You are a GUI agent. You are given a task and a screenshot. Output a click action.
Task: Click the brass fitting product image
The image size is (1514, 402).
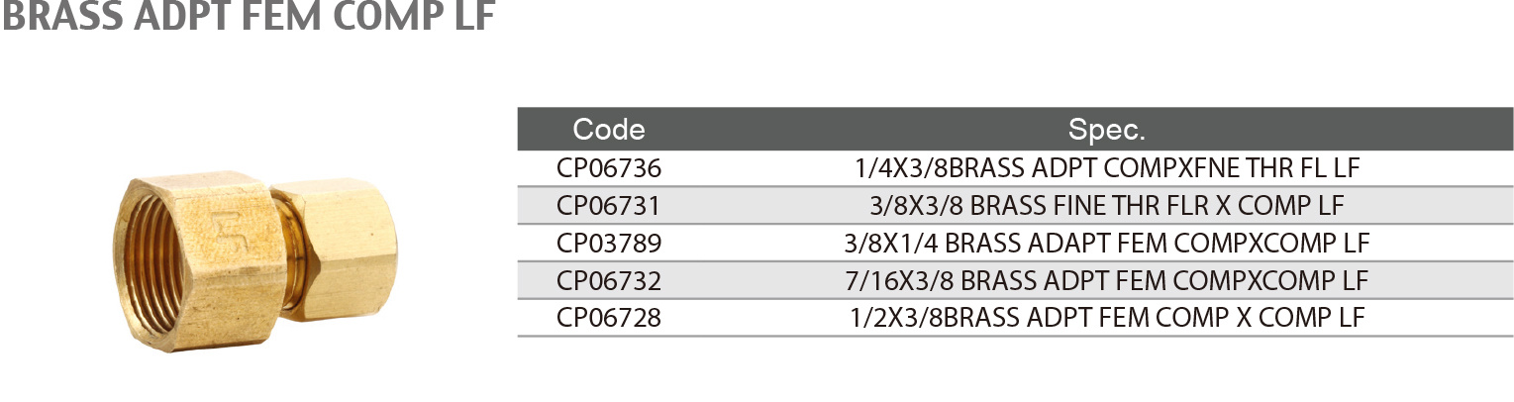click(253, 260)
